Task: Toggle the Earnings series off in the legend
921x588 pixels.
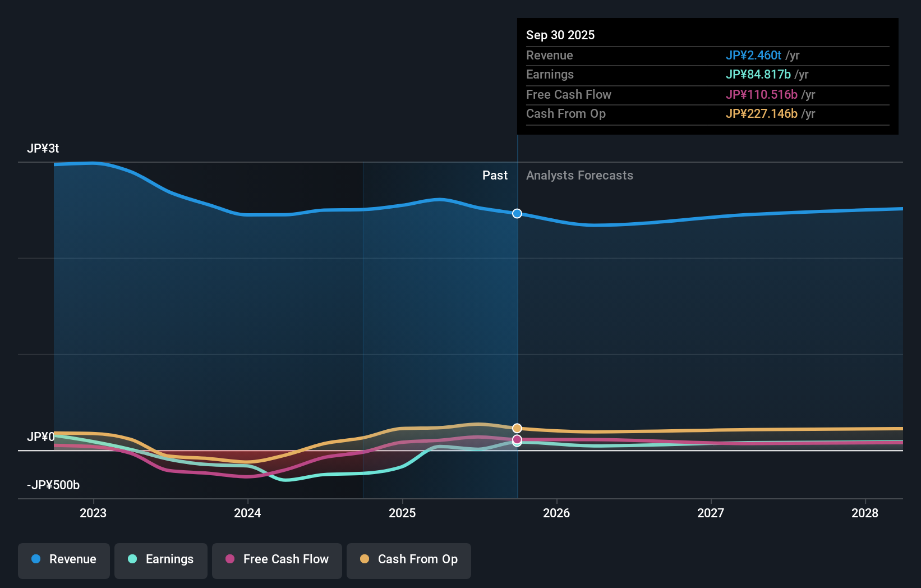Action: coord(160,559)
